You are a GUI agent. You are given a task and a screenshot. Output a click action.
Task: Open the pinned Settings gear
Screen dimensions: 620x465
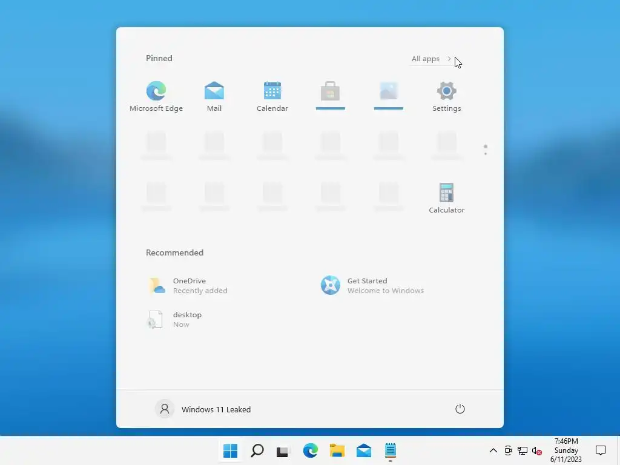click(x=446, y=96)
